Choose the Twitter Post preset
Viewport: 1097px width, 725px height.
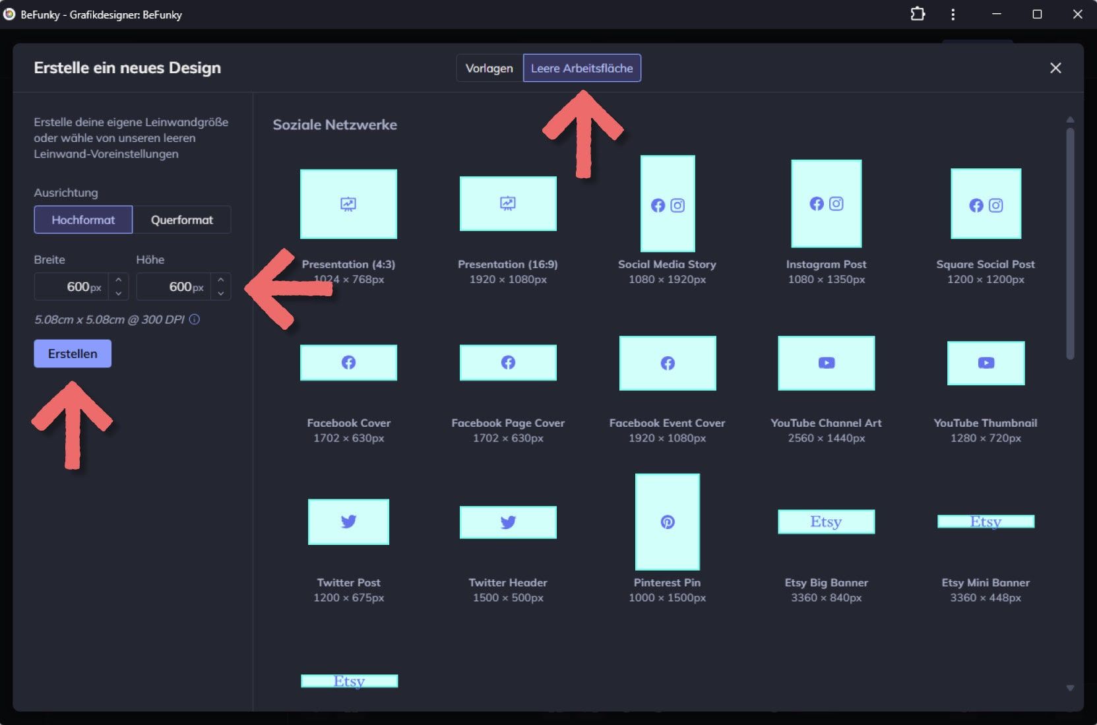348,522
